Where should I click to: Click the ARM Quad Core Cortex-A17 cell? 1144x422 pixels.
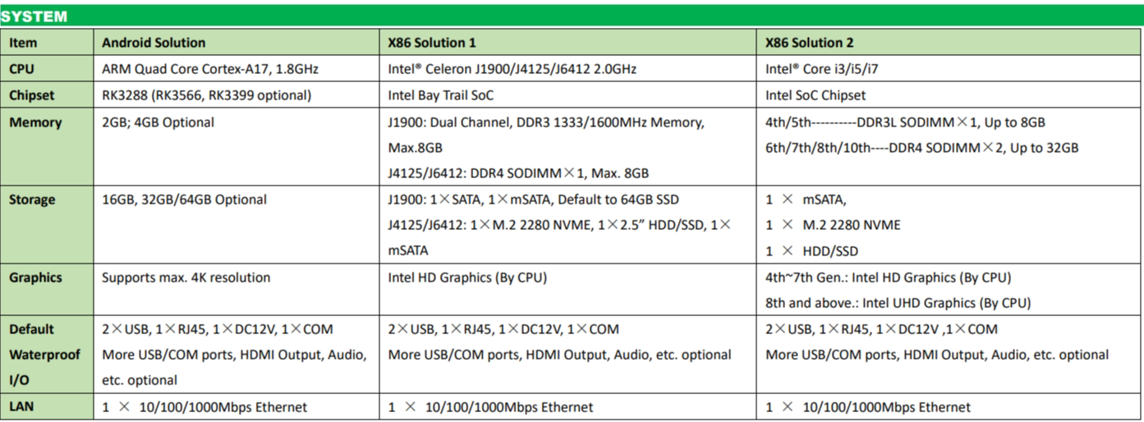[210, 69]
